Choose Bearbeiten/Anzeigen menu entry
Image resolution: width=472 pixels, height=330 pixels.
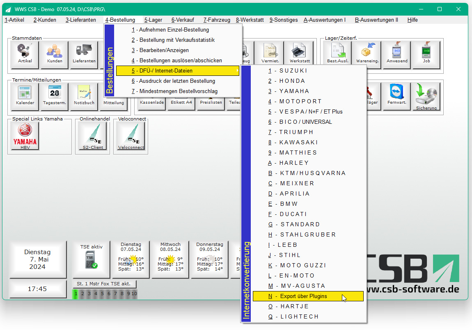178,50
